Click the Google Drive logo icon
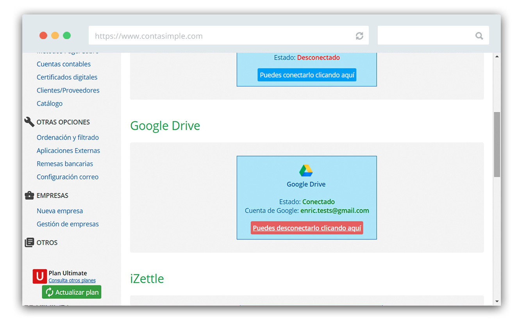518x324 pixels. coord(306,170)
